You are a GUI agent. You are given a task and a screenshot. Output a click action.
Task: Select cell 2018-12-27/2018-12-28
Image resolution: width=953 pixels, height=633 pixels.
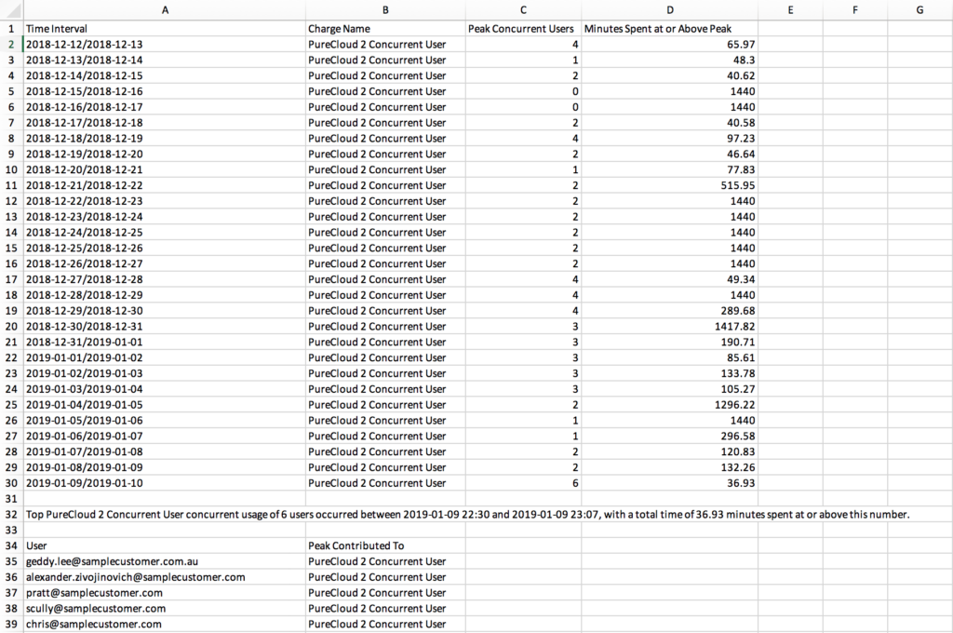point(165,279)
